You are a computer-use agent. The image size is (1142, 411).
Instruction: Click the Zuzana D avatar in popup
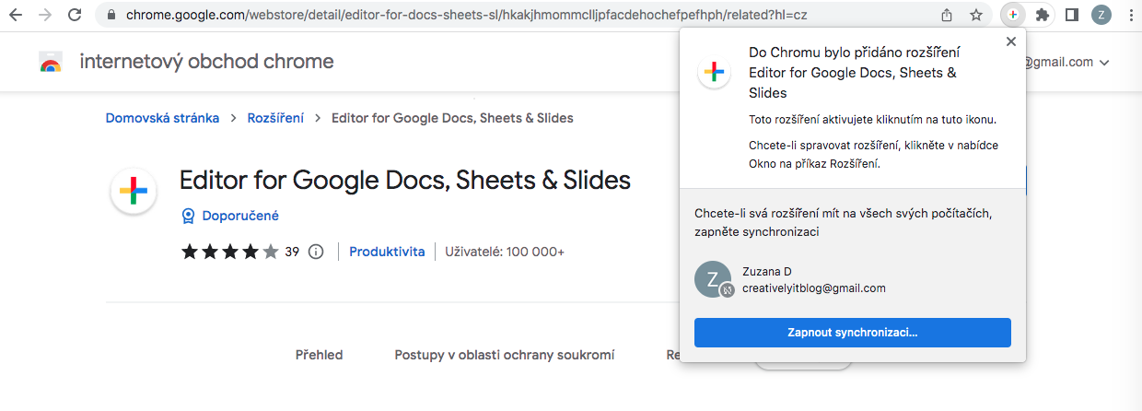click(x=714, y=279)
